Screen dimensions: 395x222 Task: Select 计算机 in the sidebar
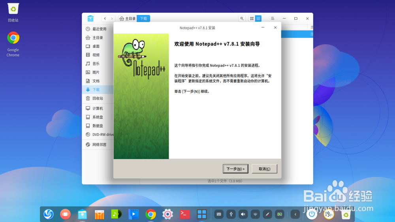(x=98, y=108)
